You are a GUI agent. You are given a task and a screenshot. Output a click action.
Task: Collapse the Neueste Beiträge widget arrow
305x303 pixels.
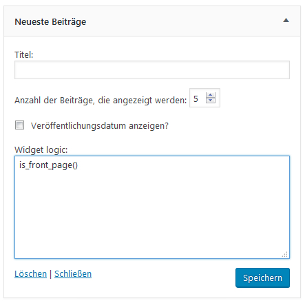pyautogui.click(x=286, y=21)
